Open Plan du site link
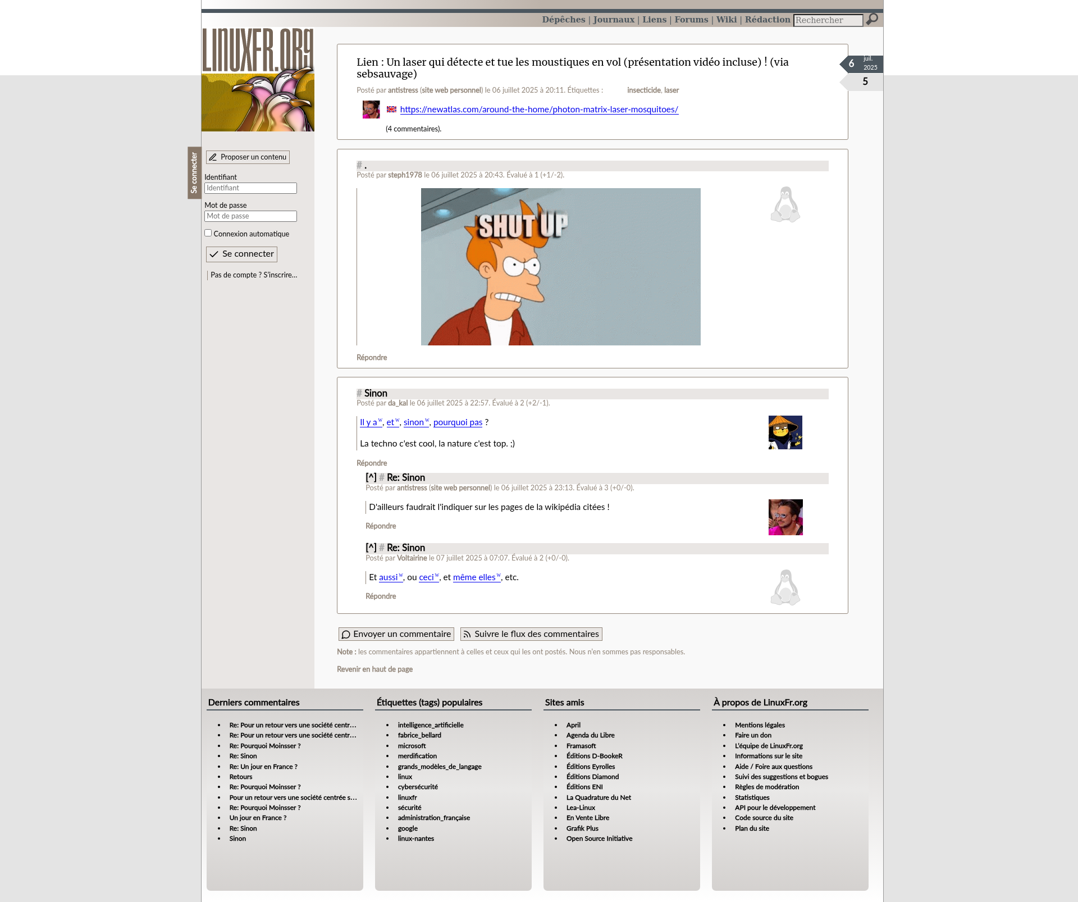 point(752,828)
